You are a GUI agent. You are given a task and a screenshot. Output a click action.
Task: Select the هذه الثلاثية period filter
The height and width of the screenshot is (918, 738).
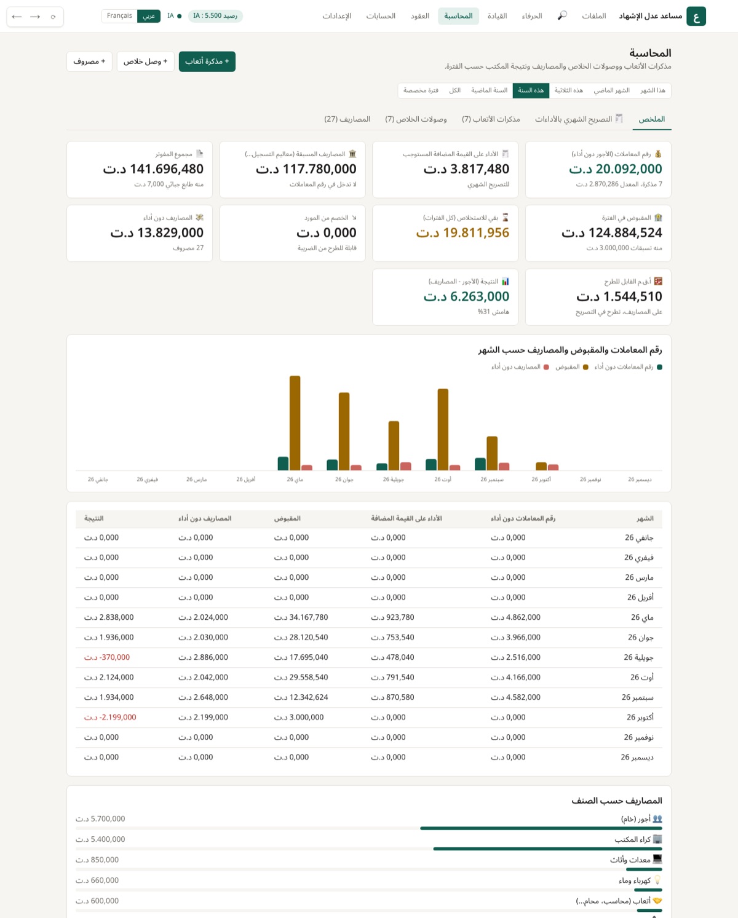pos(569,90)
